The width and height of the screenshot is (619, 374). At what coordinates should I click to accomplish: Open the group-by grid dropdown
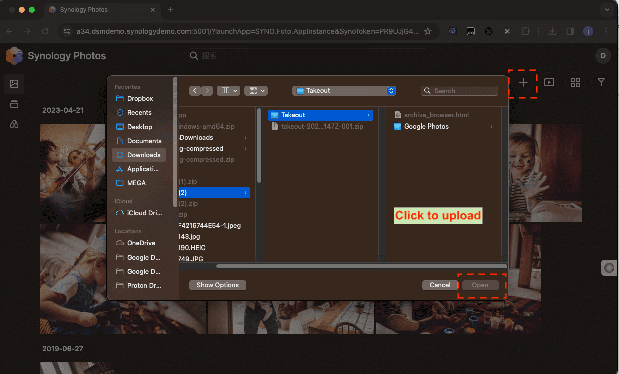256,91
